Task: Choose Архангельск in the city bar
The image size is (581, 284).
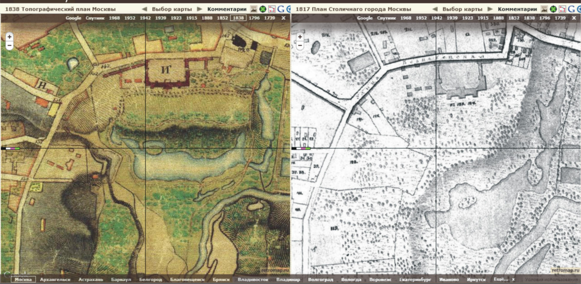Action: coord(55,279)
